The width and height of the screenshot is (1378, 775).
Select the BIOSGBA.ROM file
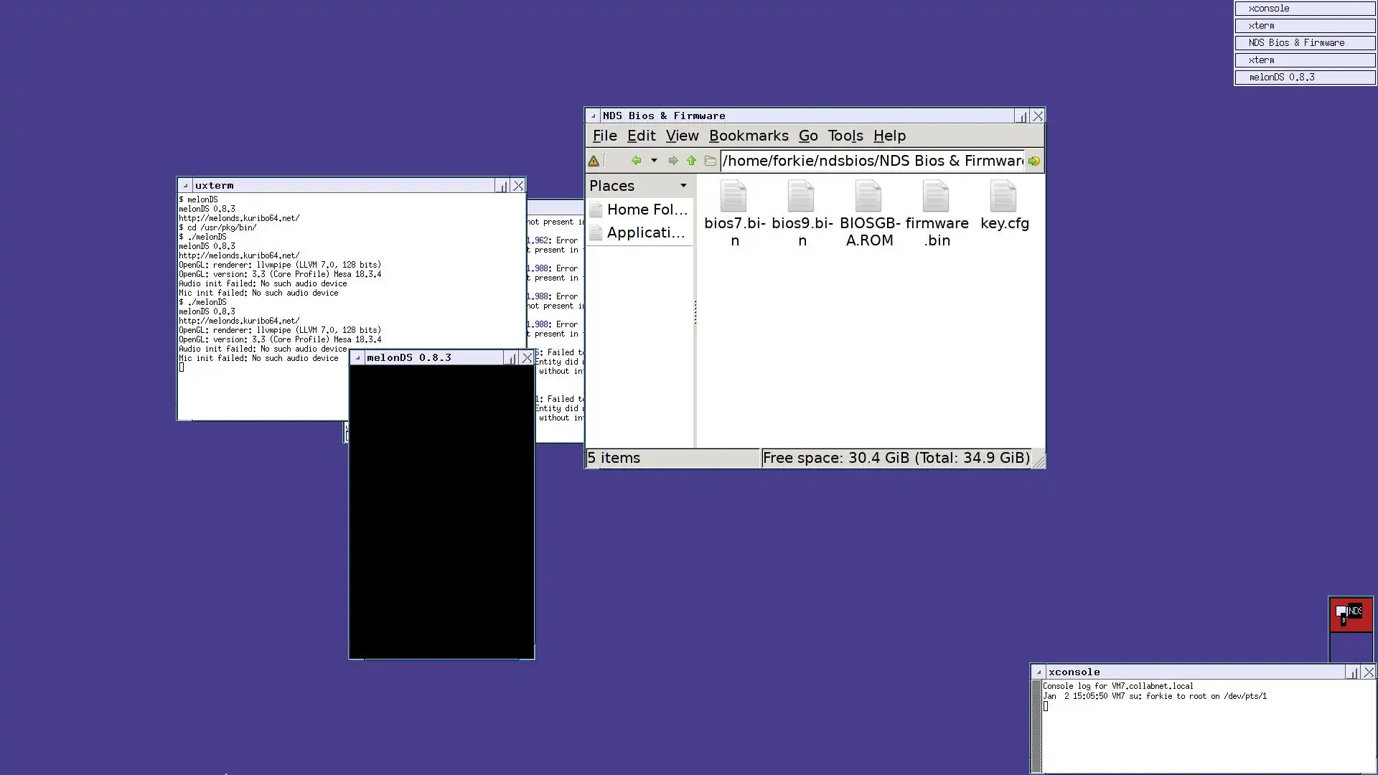coord(868,197)
